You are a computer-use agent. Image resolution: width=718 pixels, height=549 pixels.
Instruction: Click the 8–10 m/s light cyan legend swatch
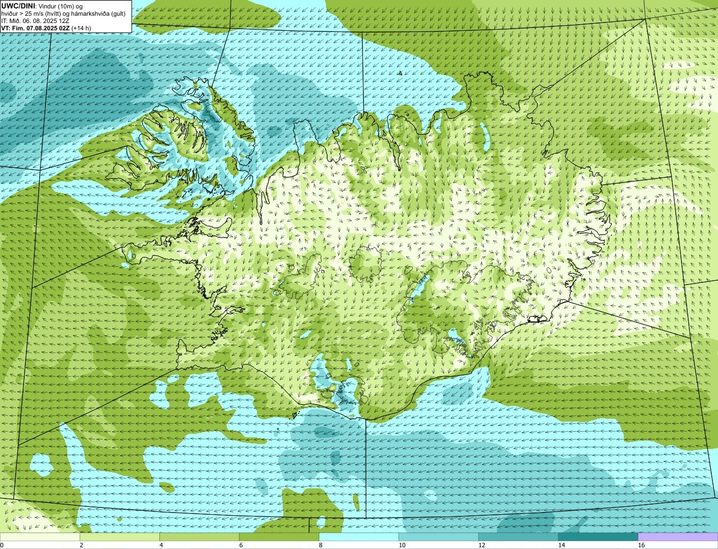coord(359,537)
